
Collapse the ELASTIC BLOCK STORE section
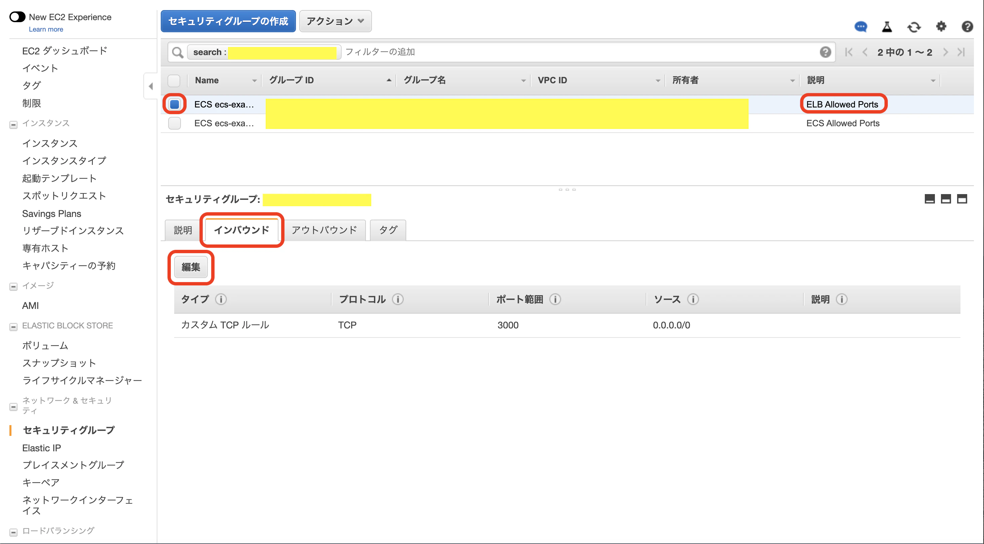click(x=13, y=326)
